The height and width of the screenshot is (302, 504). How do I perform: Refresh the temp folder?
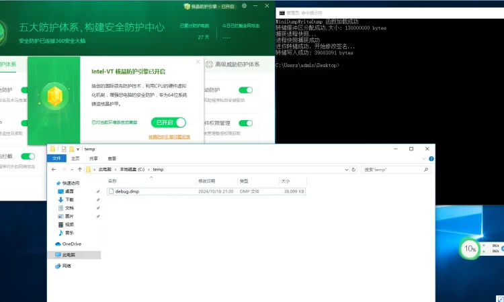click(x=353, y=169)
